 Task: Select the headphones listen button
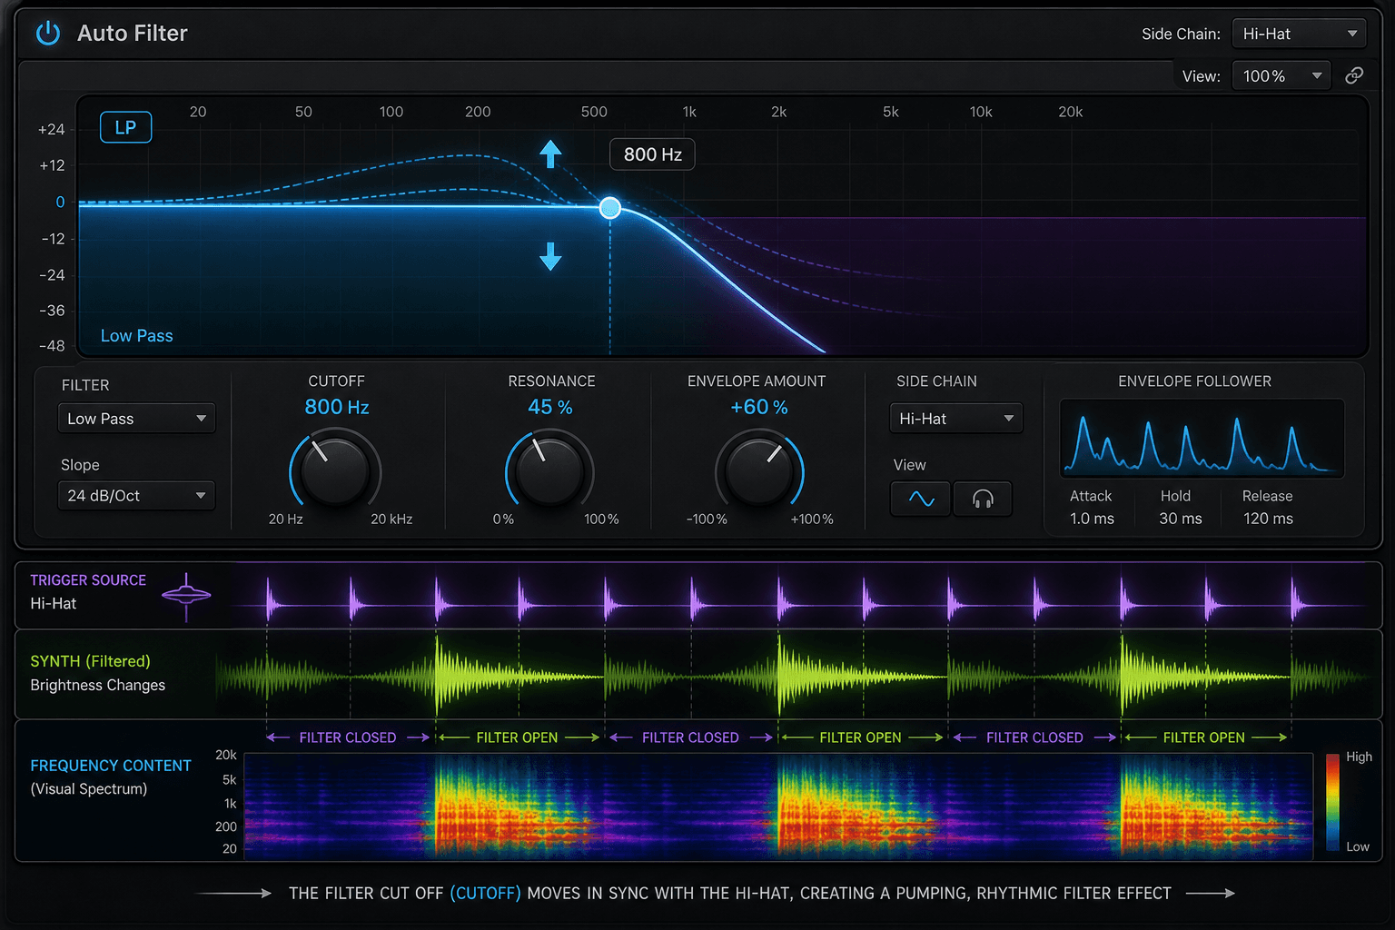[x=983, y=499]
